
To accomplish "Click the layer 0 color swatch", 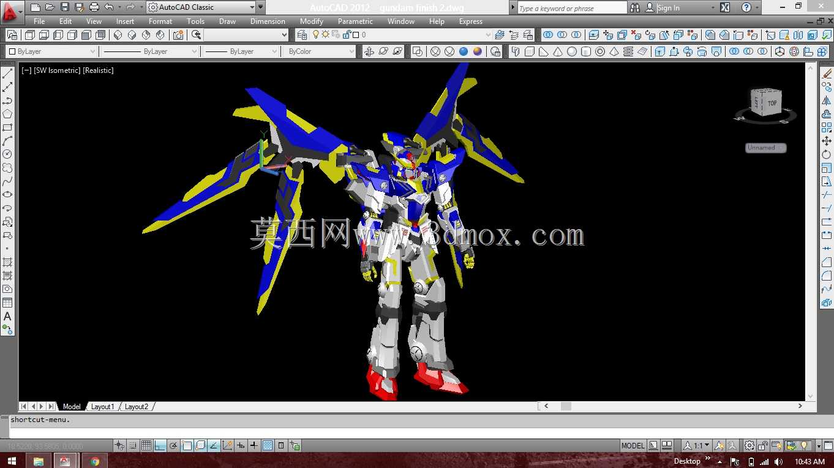I will [x=355, y=35].
